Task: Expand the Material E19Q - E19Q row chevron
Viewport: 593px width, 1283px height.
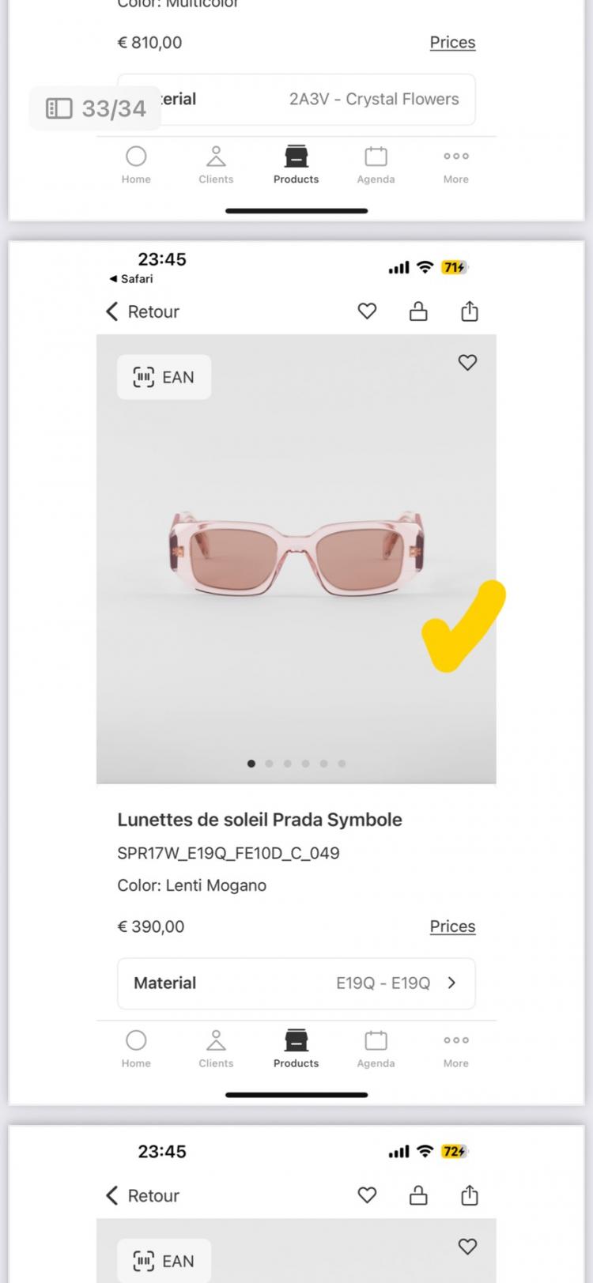Action: click(x=451, y=983)
